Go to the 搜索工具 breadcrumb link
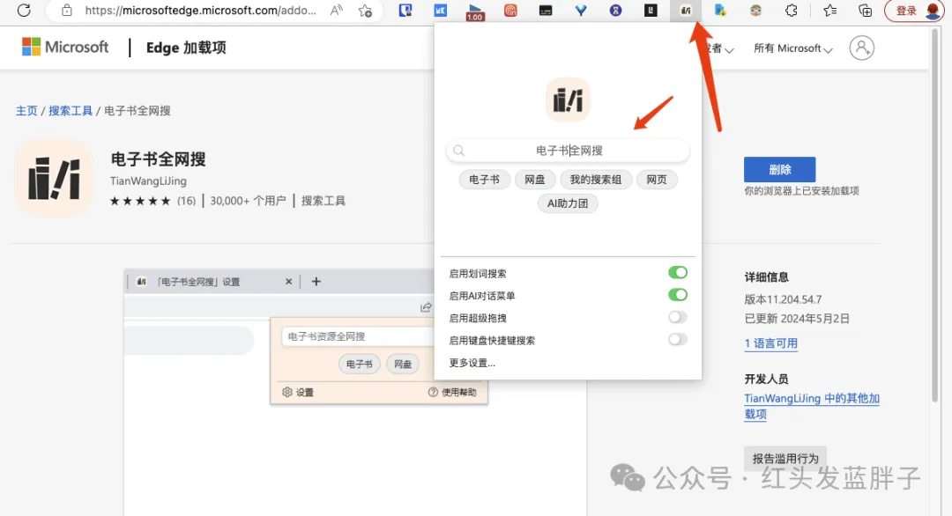This screenshot has height=516, width=952. click(71, 111)
